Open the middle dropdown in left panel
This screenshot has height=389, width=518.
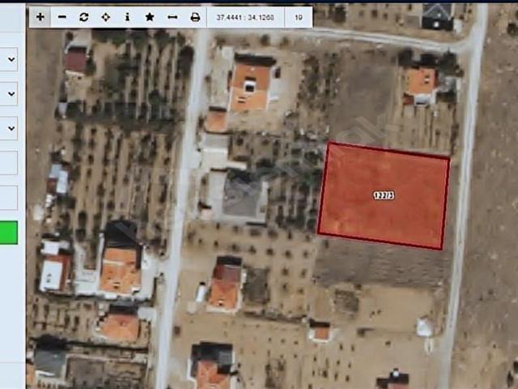click(9, 94)
